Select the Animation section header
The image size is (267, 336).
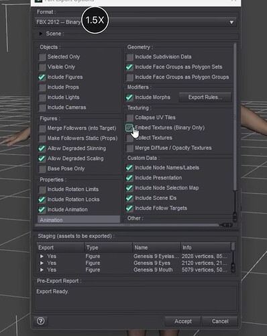[x=78, y=219]
